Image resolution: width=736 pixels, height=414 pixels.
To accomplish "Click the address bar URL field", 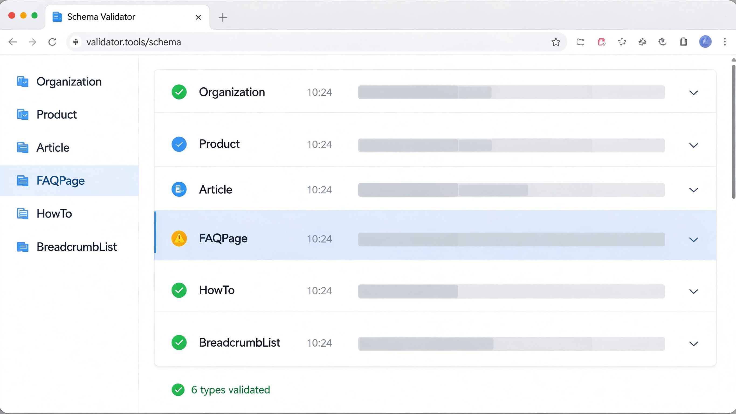I will 317,42.
